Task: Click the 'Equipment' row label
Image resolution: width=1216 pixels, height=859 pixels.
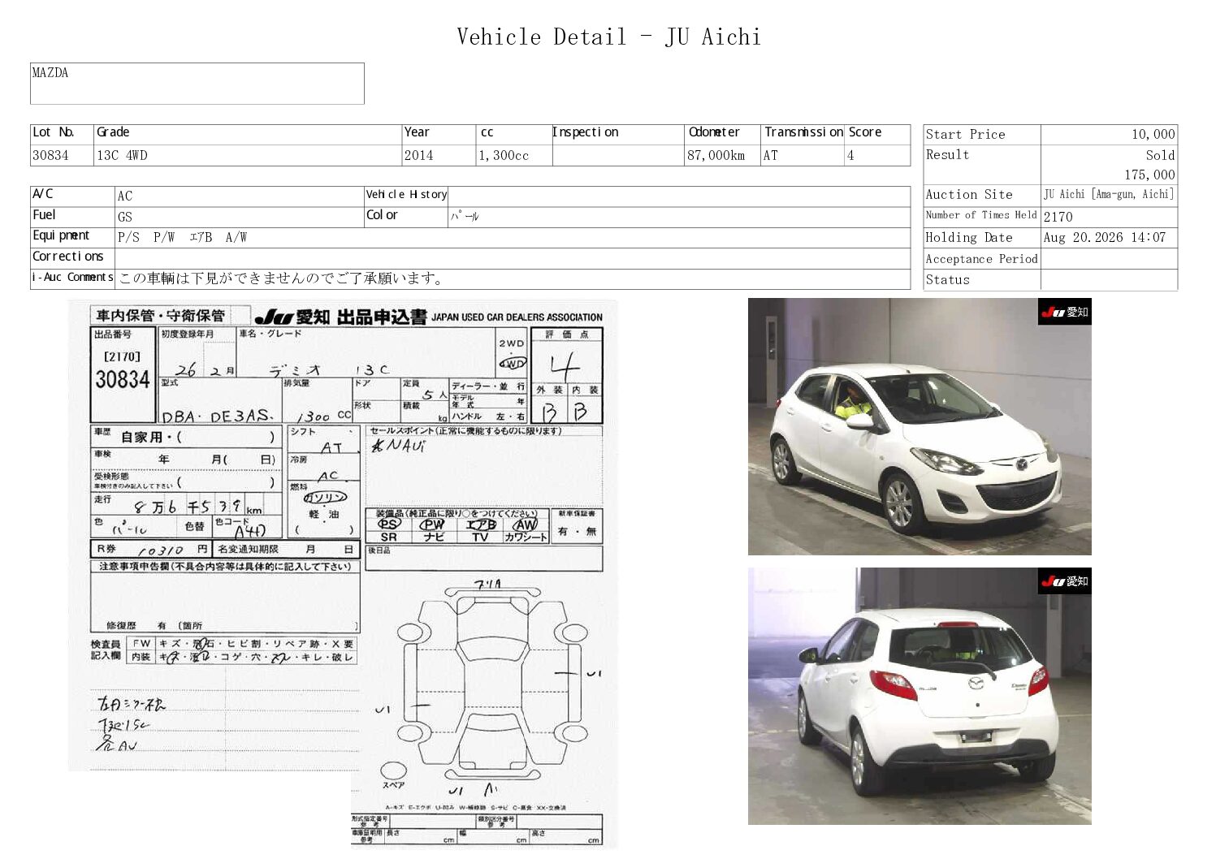Action: pos(61,235)
